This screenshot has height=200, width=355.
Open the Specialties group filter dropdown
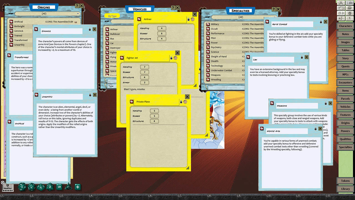tap(241, 17)
